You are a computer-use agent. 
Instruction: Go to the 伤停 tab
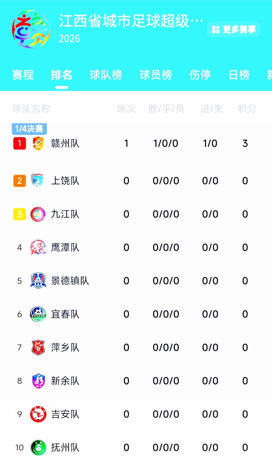pyautogui.click(x=200, y=75)
